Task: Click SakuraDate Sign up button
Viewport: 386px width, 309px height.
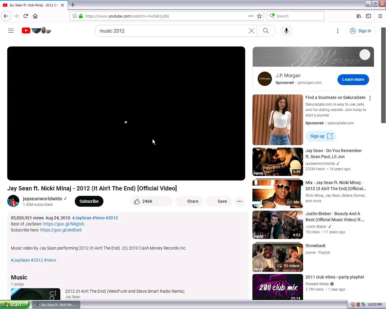Action: point(321,136)
